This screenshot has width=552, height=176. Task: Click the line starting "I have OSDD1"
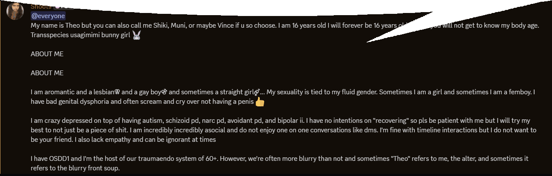point(280,159)
